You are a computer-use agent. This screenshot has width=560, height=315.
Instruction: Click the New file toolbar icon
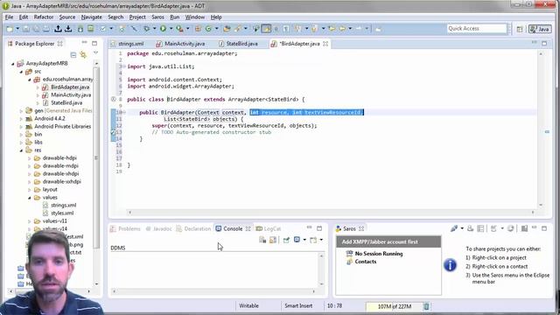(x=10, y=29)
